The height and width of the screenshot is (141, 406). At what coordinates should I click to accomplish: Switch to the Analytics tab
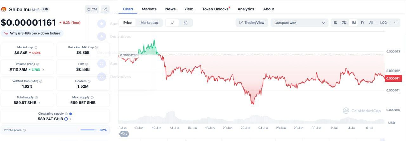coord(246,9)
